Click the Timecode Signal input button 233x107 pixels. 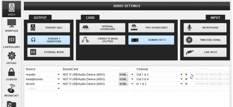click(x=205, y=40)
